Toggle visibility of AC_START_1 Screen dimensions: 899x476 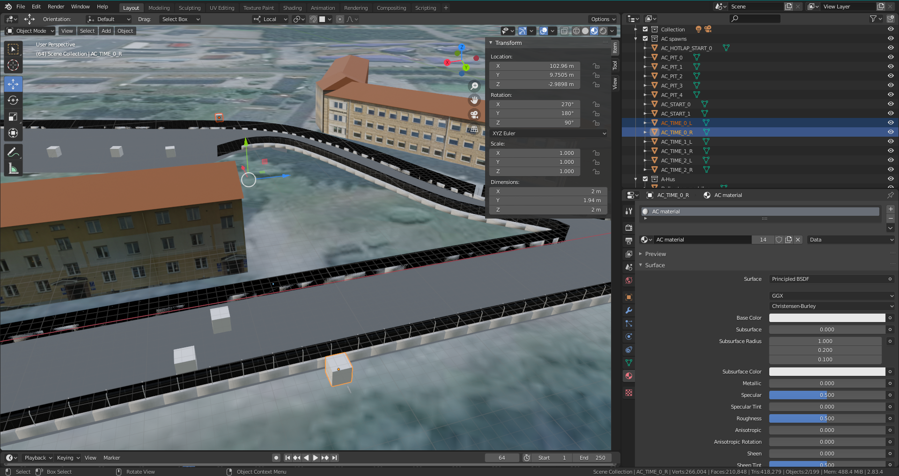coord(890,113)
